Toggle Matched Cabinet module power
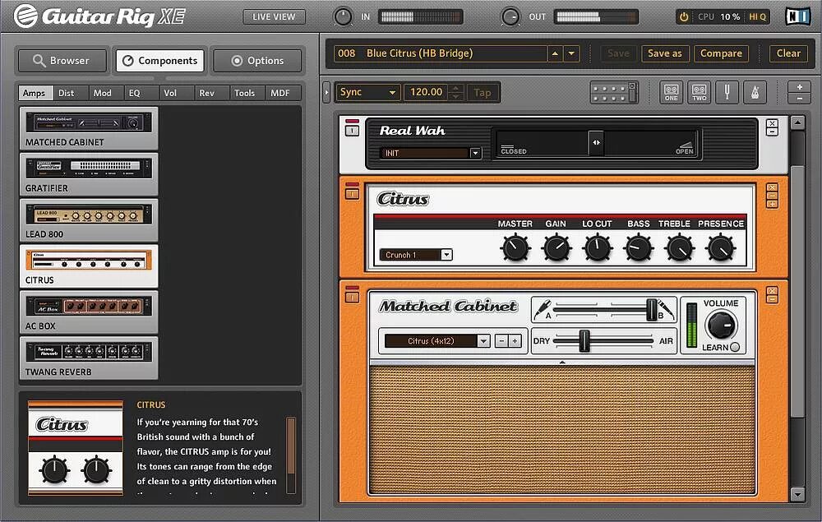The image size is (822, 522). coord(353,297)
